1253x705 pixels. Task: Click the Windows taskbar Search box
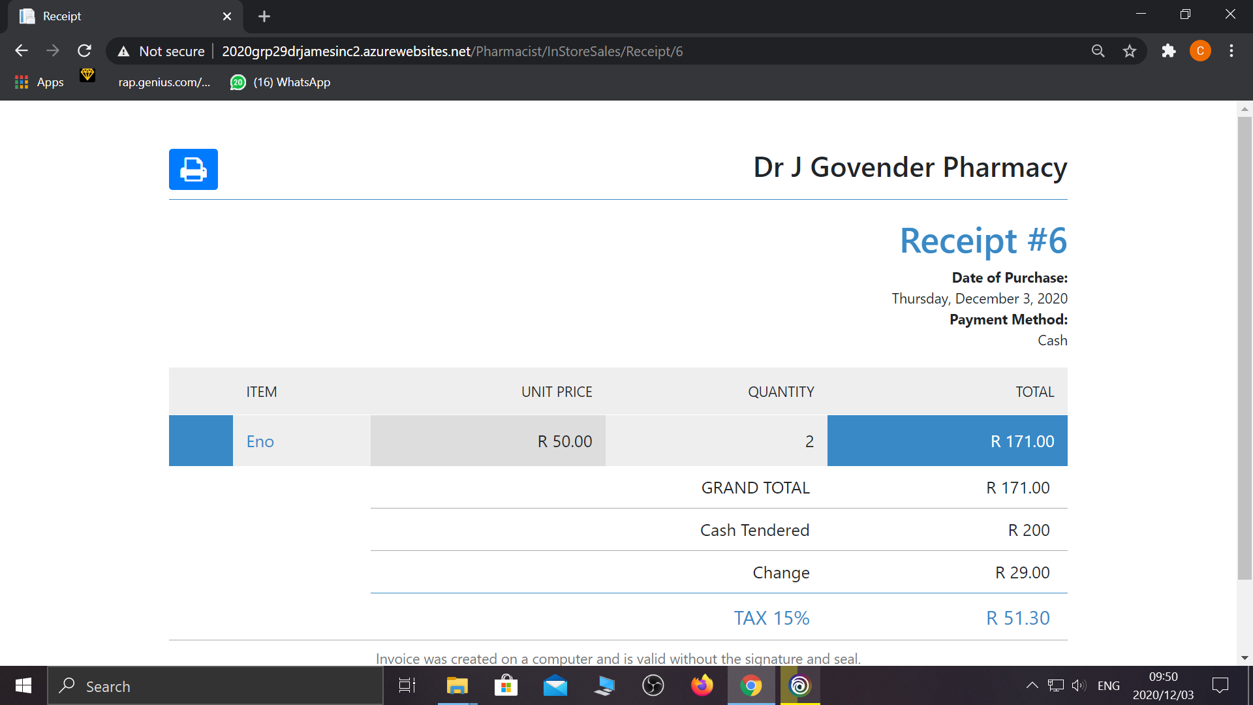[x=215, y=686]
